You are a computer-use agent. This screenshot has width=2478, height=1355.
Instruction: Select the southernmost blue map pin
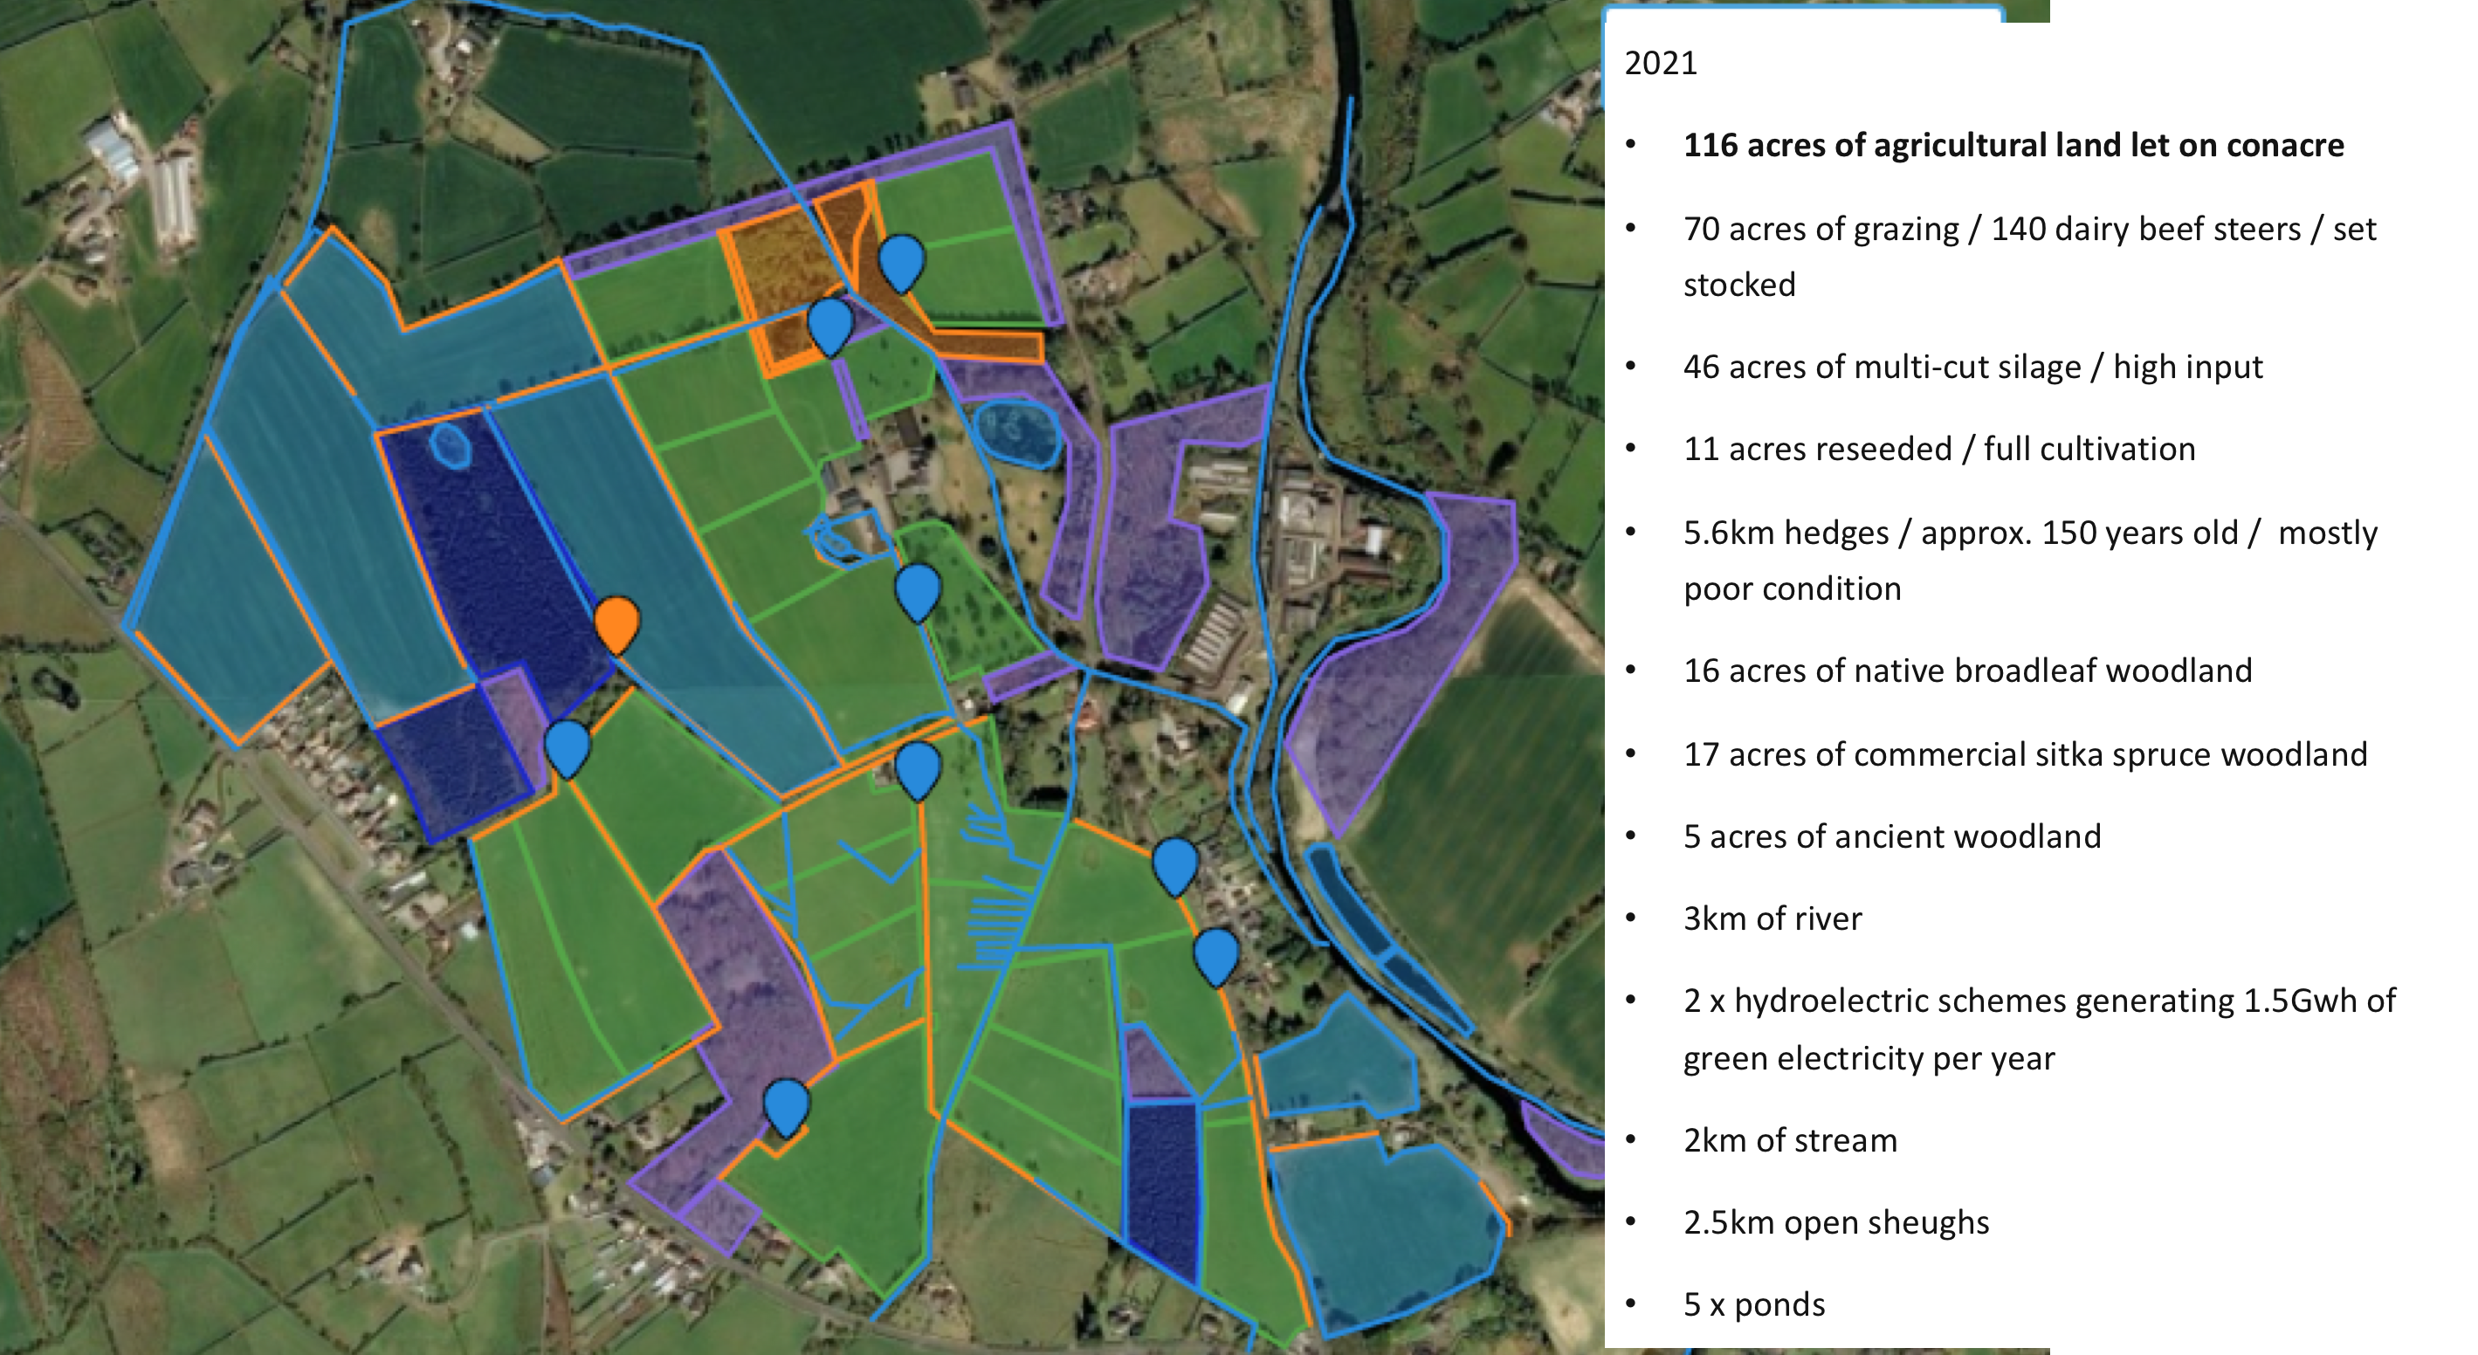click(x=786, y=1104)
